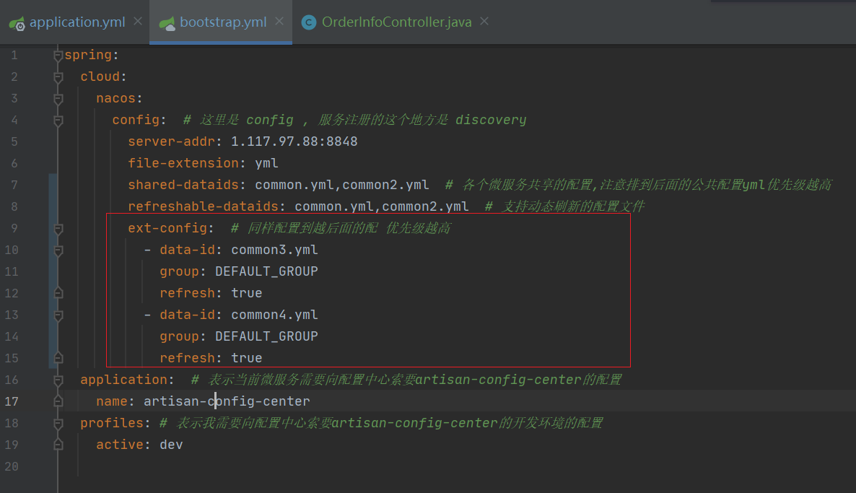Close the bootstrap.yml tab

[279, 21]
